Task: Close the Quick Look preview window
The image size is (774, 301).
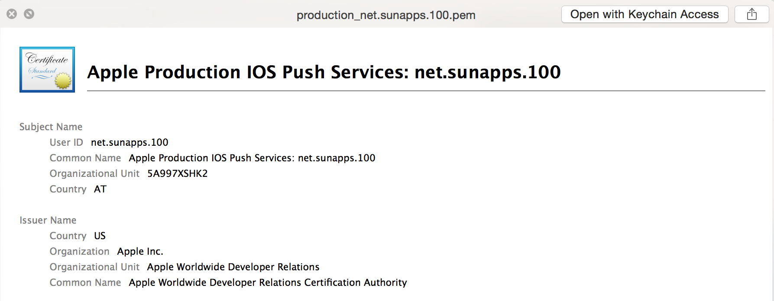Action: [12, 14]
